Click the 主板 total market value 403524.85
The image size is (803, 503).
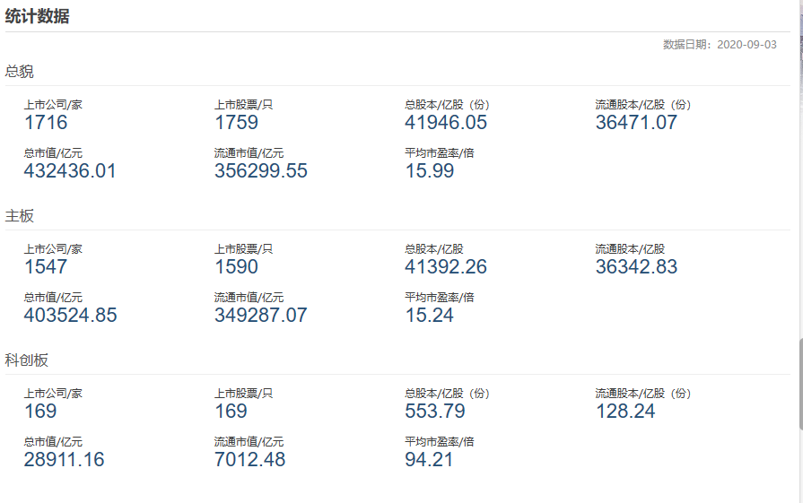[x=70, y=316]
